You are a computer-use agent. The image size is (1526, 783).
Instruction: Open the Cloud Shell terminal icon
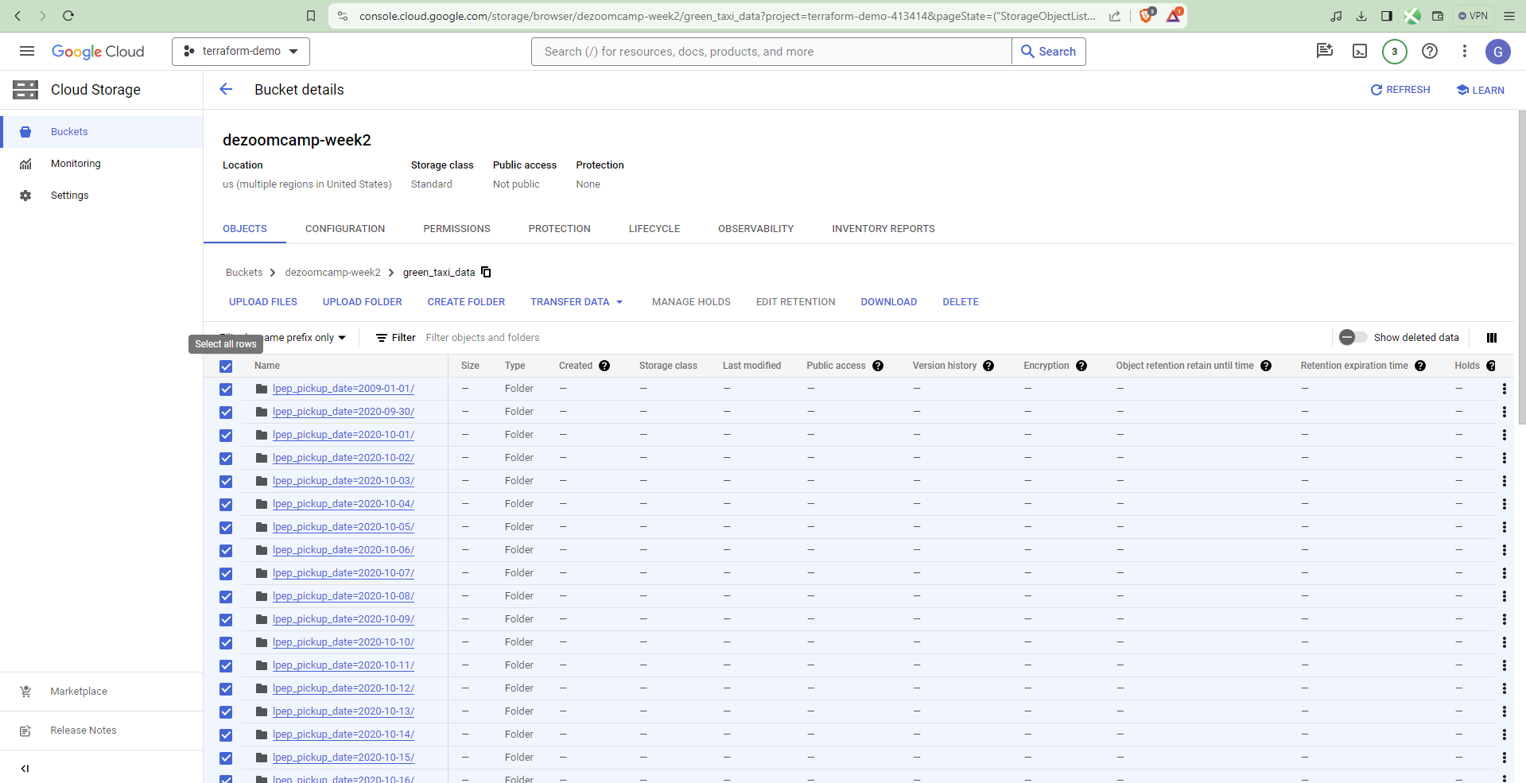point(1360,52)
